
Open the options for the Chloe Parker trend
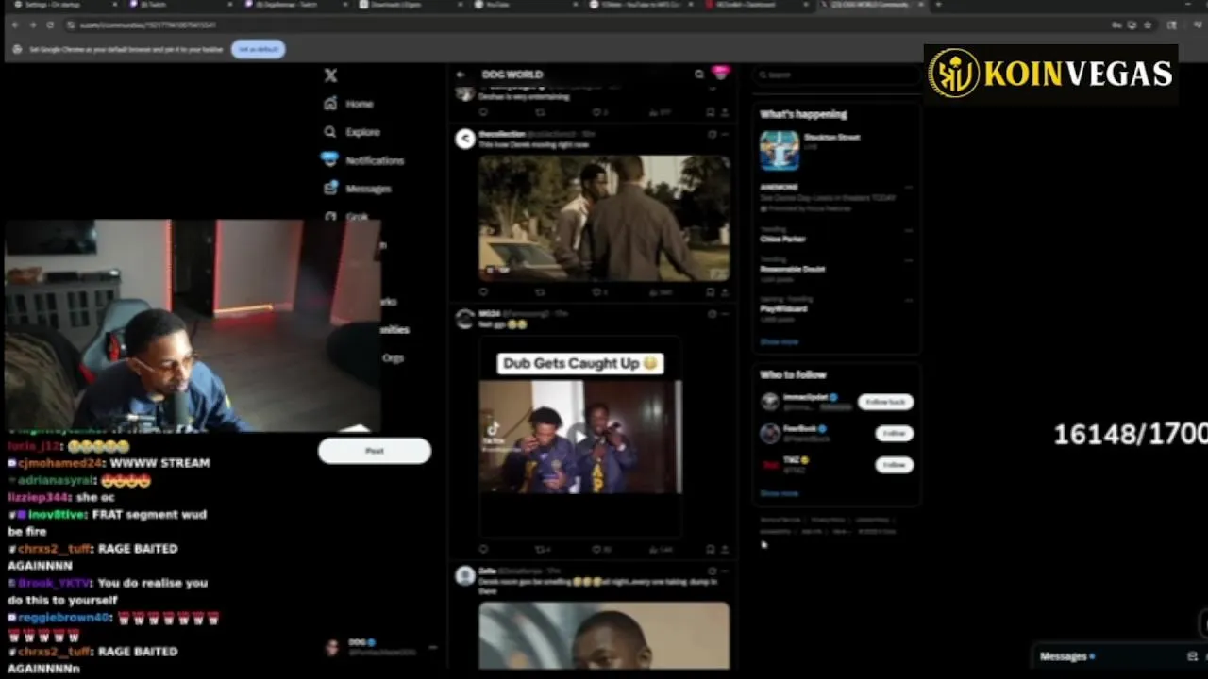click(x=909, y=229)
